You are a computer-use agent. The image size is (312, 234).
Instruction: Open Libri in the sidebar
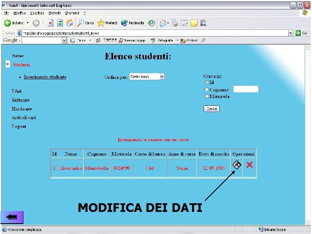tap(16, 91)
